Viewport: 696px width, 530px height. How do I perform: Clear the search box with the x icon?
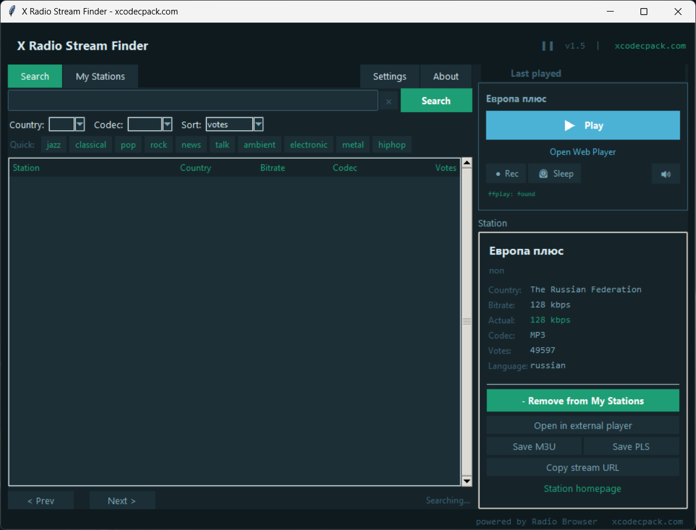point(389,101)
